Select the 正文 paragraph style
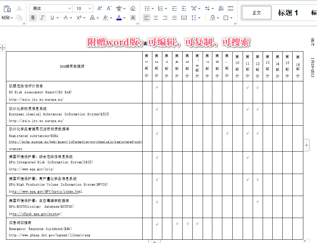The image size is (317, 243). point(256,13)
